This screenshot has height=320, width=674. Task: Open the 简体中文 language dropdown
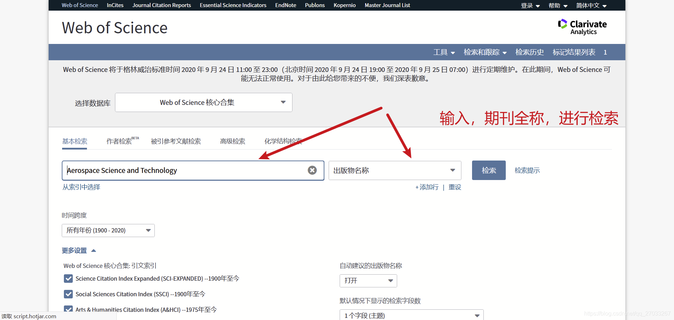click(x=591, y=5)
